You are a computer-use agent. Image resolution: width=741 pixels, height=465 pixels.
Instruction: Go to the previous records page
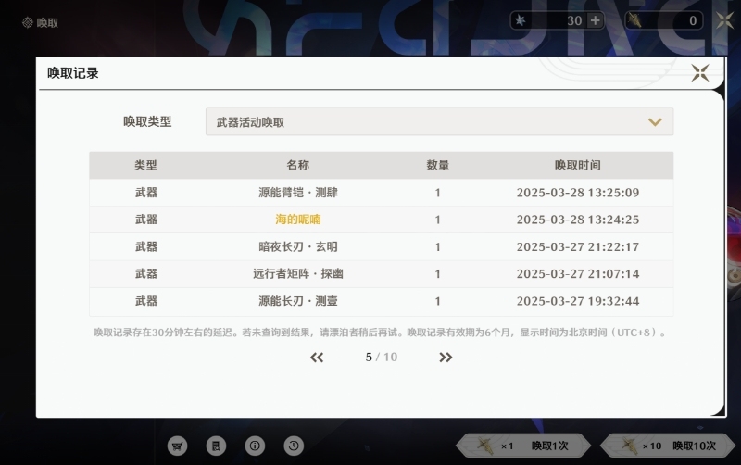tap(317, 358)
